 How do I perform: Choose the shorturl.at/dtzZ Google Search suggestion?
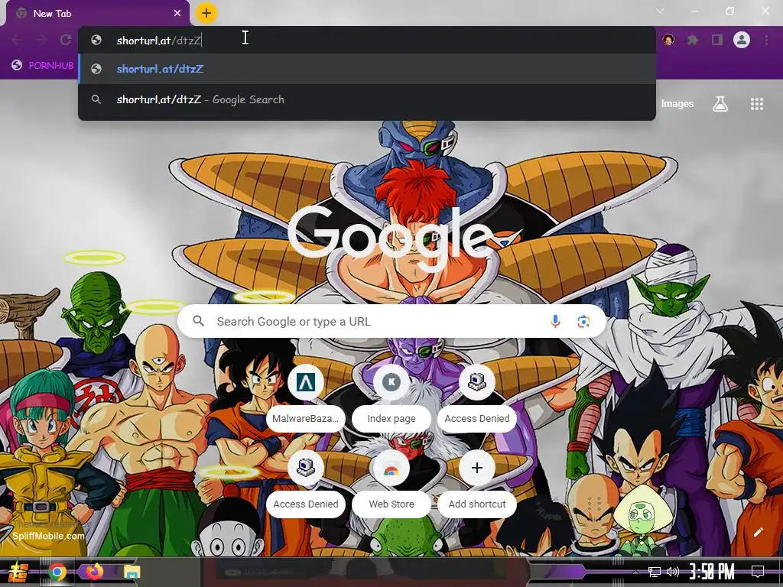pos(367,99)
